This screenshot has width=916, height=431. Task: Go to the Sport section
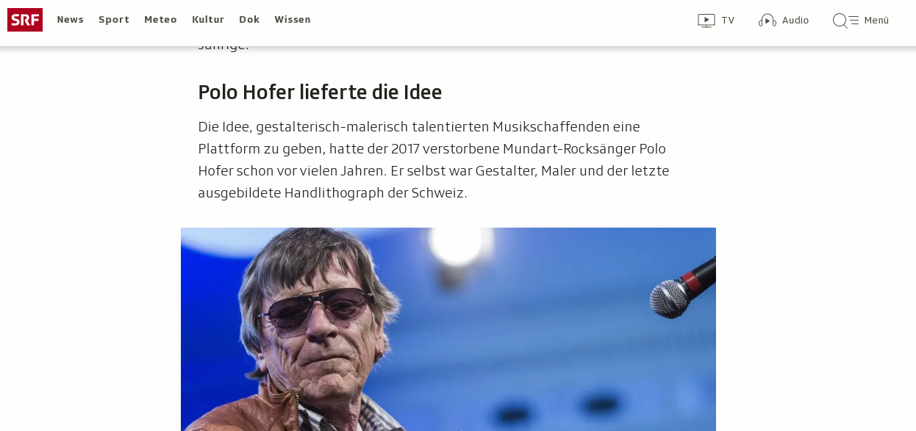(x=114, y=20)
